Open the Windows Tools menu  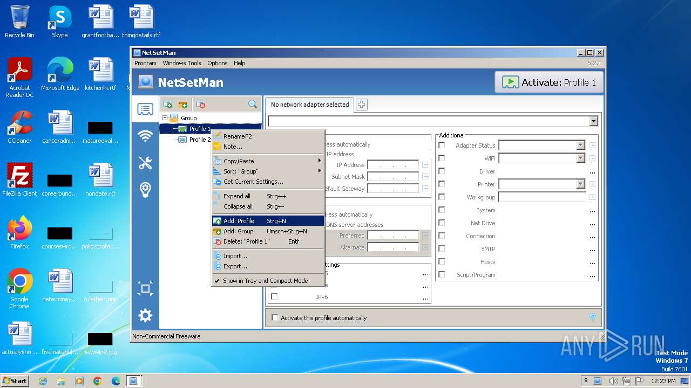[182, 63]
